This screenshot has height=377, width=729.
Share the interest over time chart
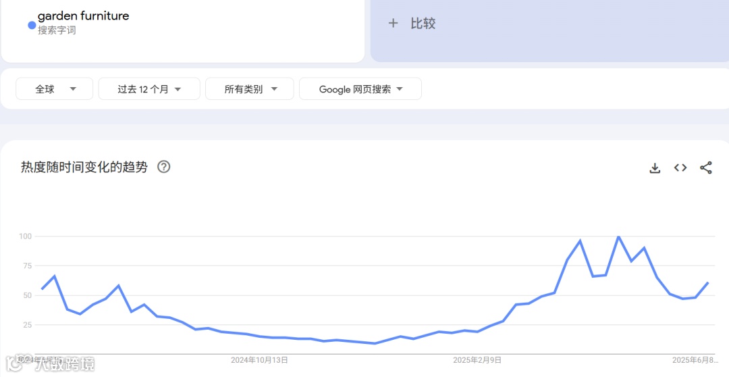[706, 168]
